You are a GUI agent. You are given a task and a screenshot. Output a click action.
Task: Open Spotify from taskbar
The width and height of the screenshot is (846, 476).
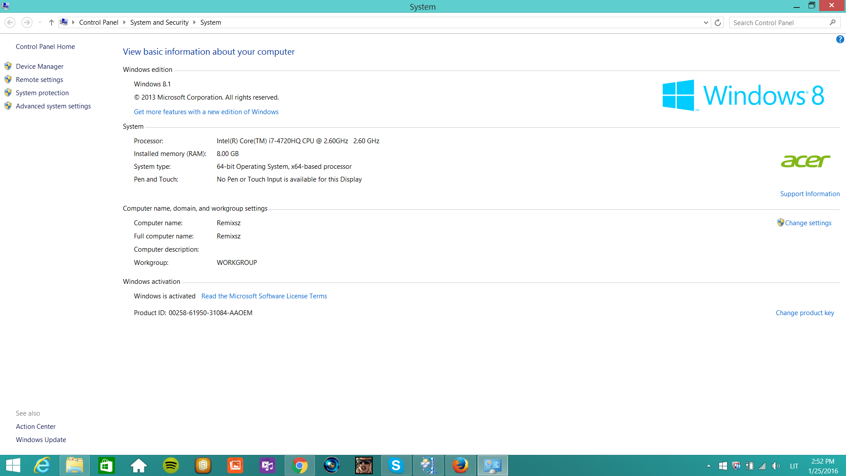pos(171,465)
